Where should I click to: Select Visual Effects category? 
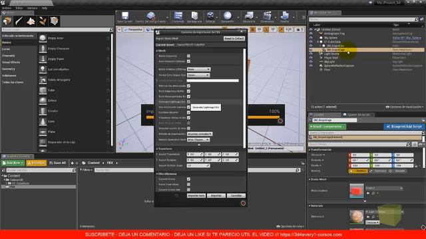[11, 62]
